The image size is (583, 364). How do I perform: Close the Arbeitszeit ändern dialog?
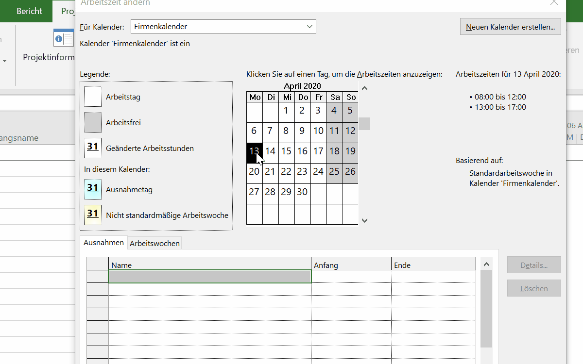pyautogui.click(x=554, y=2)
